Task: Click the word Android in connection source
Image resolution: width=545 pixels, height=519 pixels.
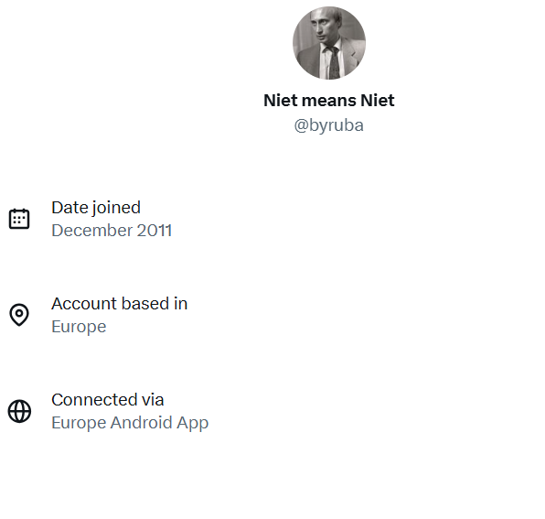Action: pyautogui.click(x=141, y=423)
